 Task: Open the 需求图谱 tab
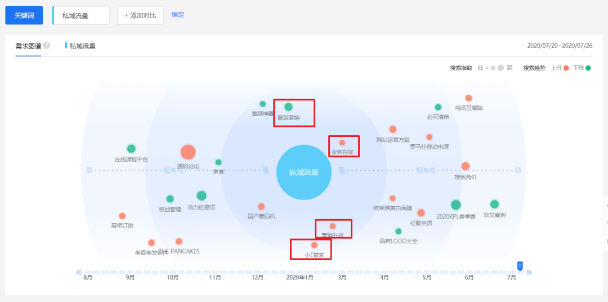coord(28,46)
